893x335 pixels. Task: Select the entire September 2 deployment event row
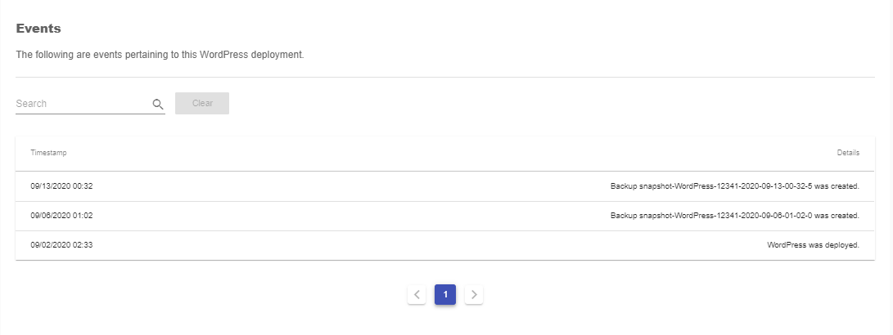444,246
